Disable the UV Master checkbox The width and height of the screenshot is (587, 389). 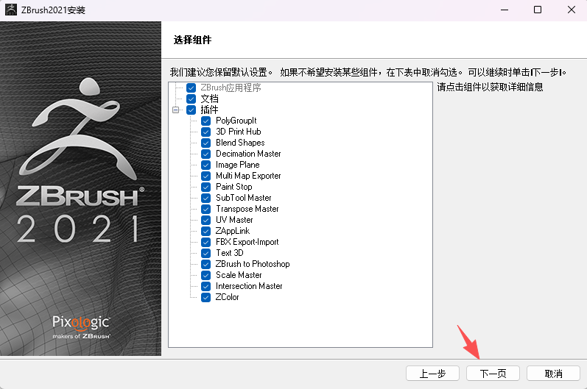[206, 220]
